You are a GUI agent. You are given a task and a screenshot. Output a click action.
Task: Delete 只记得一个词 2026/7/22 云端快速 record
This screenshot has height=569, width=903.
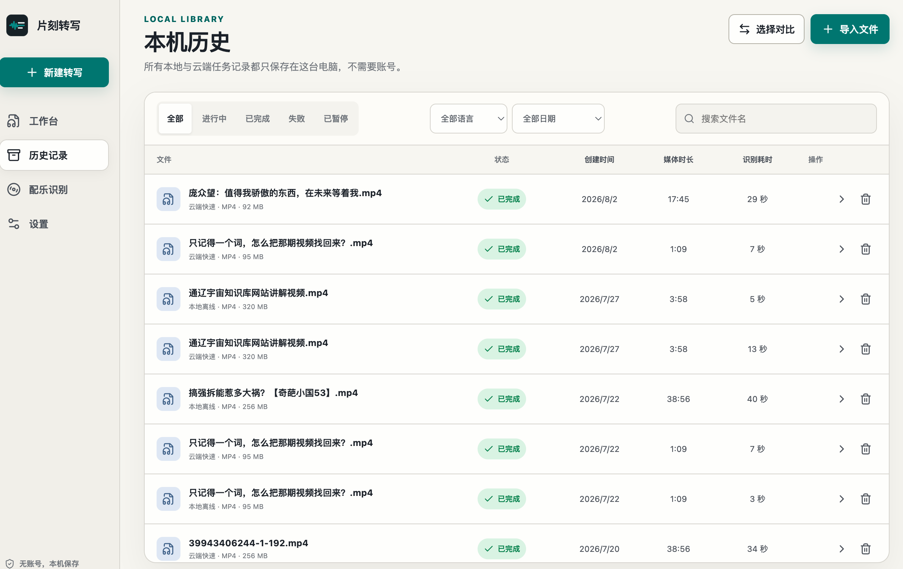pos(865,449)
